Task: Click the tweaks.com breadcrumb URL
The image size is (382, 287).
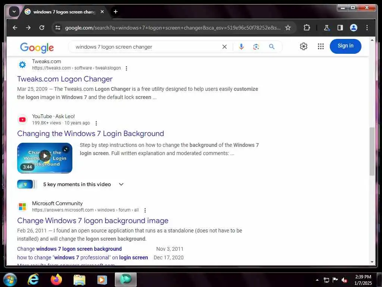Action: coord(76,68)
